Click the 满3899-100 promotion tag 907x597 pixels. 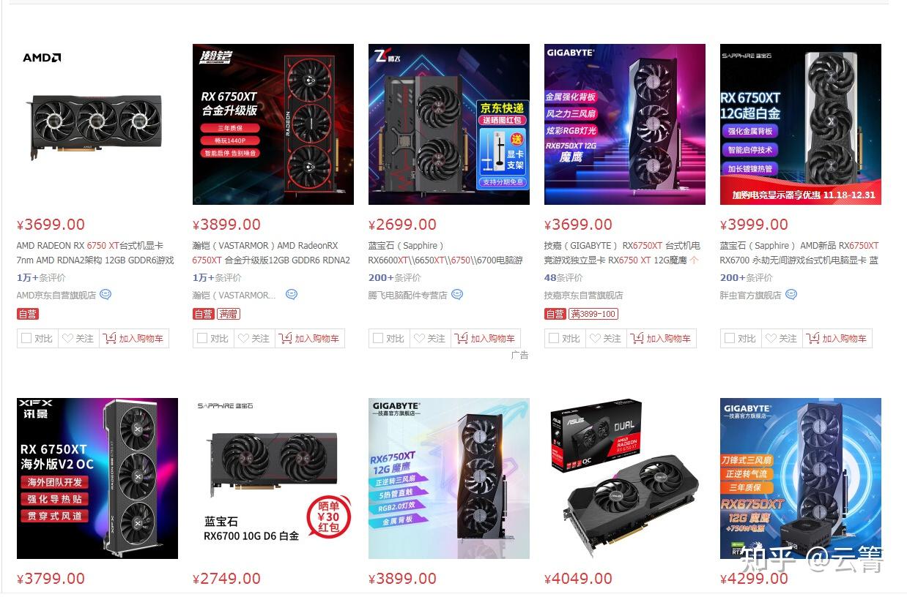click(593, 314)
